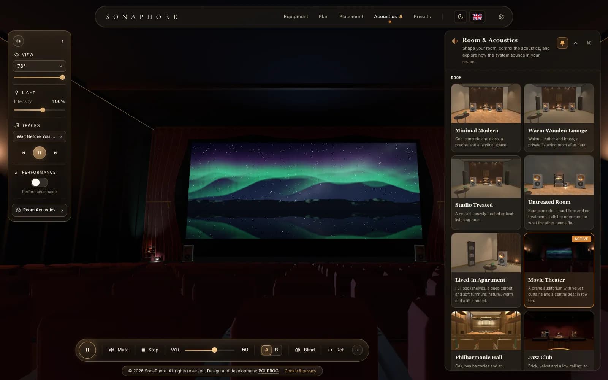Toggle Performance mode switch
Image resolution: width=608 pixels, height=380 pixels.
click(40, 182)
